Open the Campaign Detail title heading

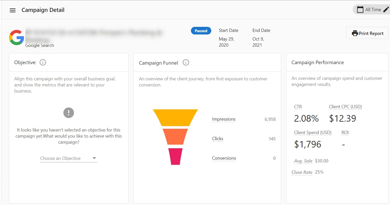pyautogui.click(x=43, y=10)
